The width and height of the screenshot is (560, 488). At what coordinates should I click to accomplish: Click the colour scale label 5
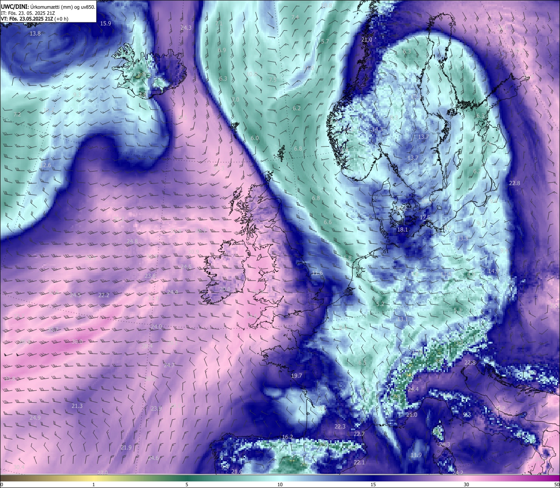[x=187, y=484]
